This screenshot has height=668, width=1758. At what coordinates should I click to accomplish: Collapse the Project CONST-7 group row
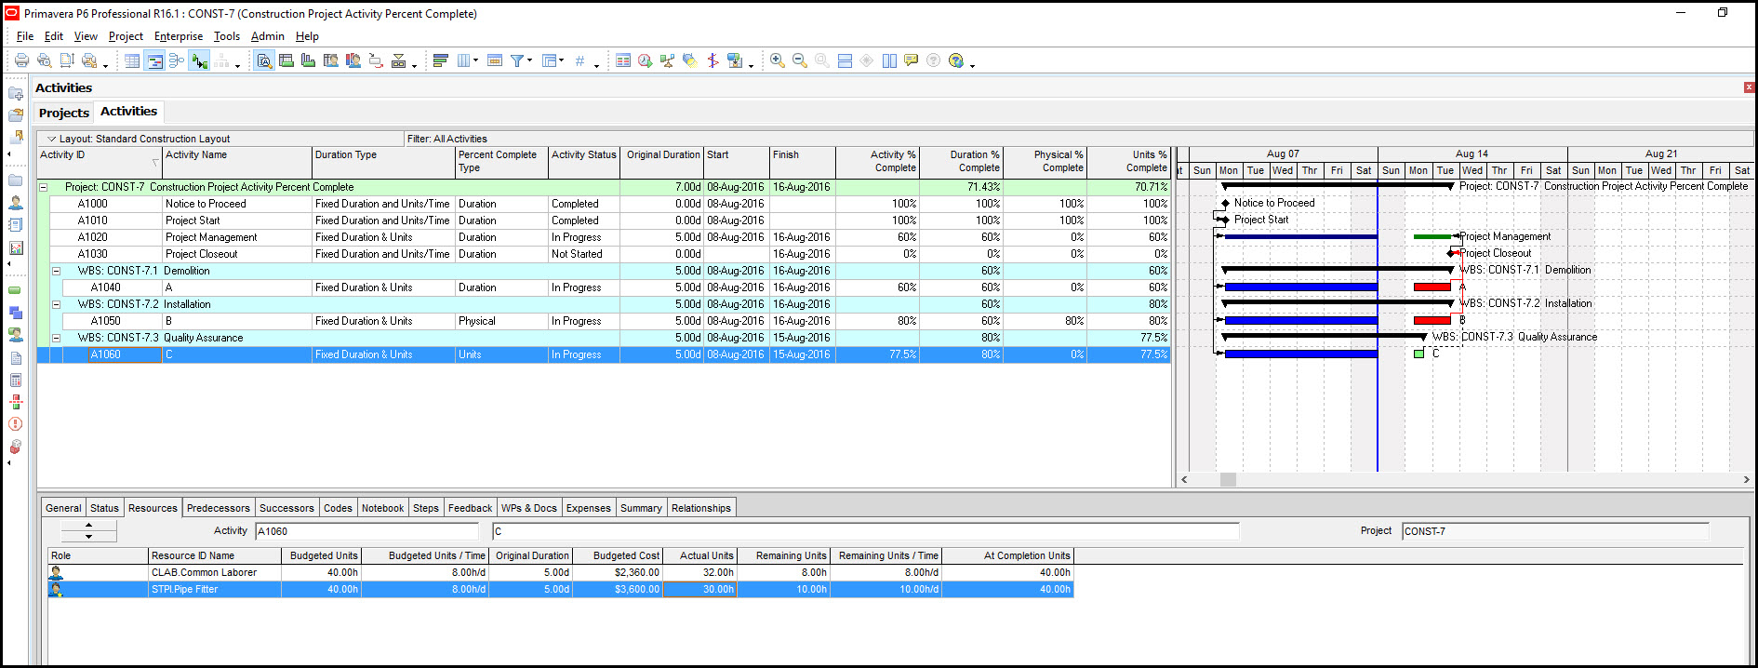coord(43,187)
